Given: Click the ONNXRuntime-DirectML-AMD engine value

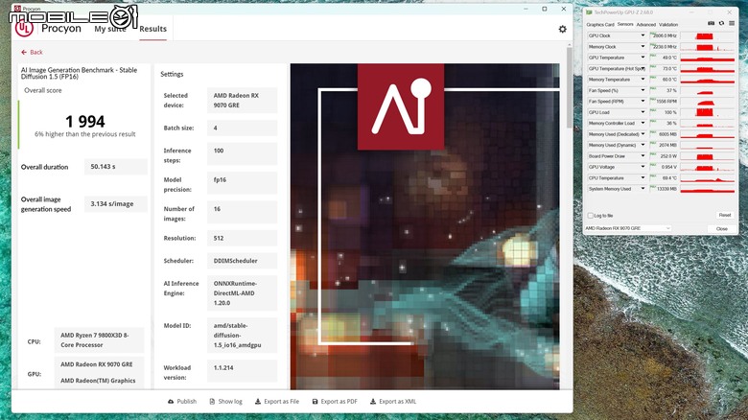Looking at the screenshot, I should 242,293.
